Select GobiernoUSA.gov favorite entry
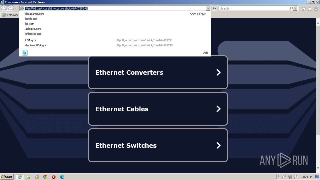 115,45
